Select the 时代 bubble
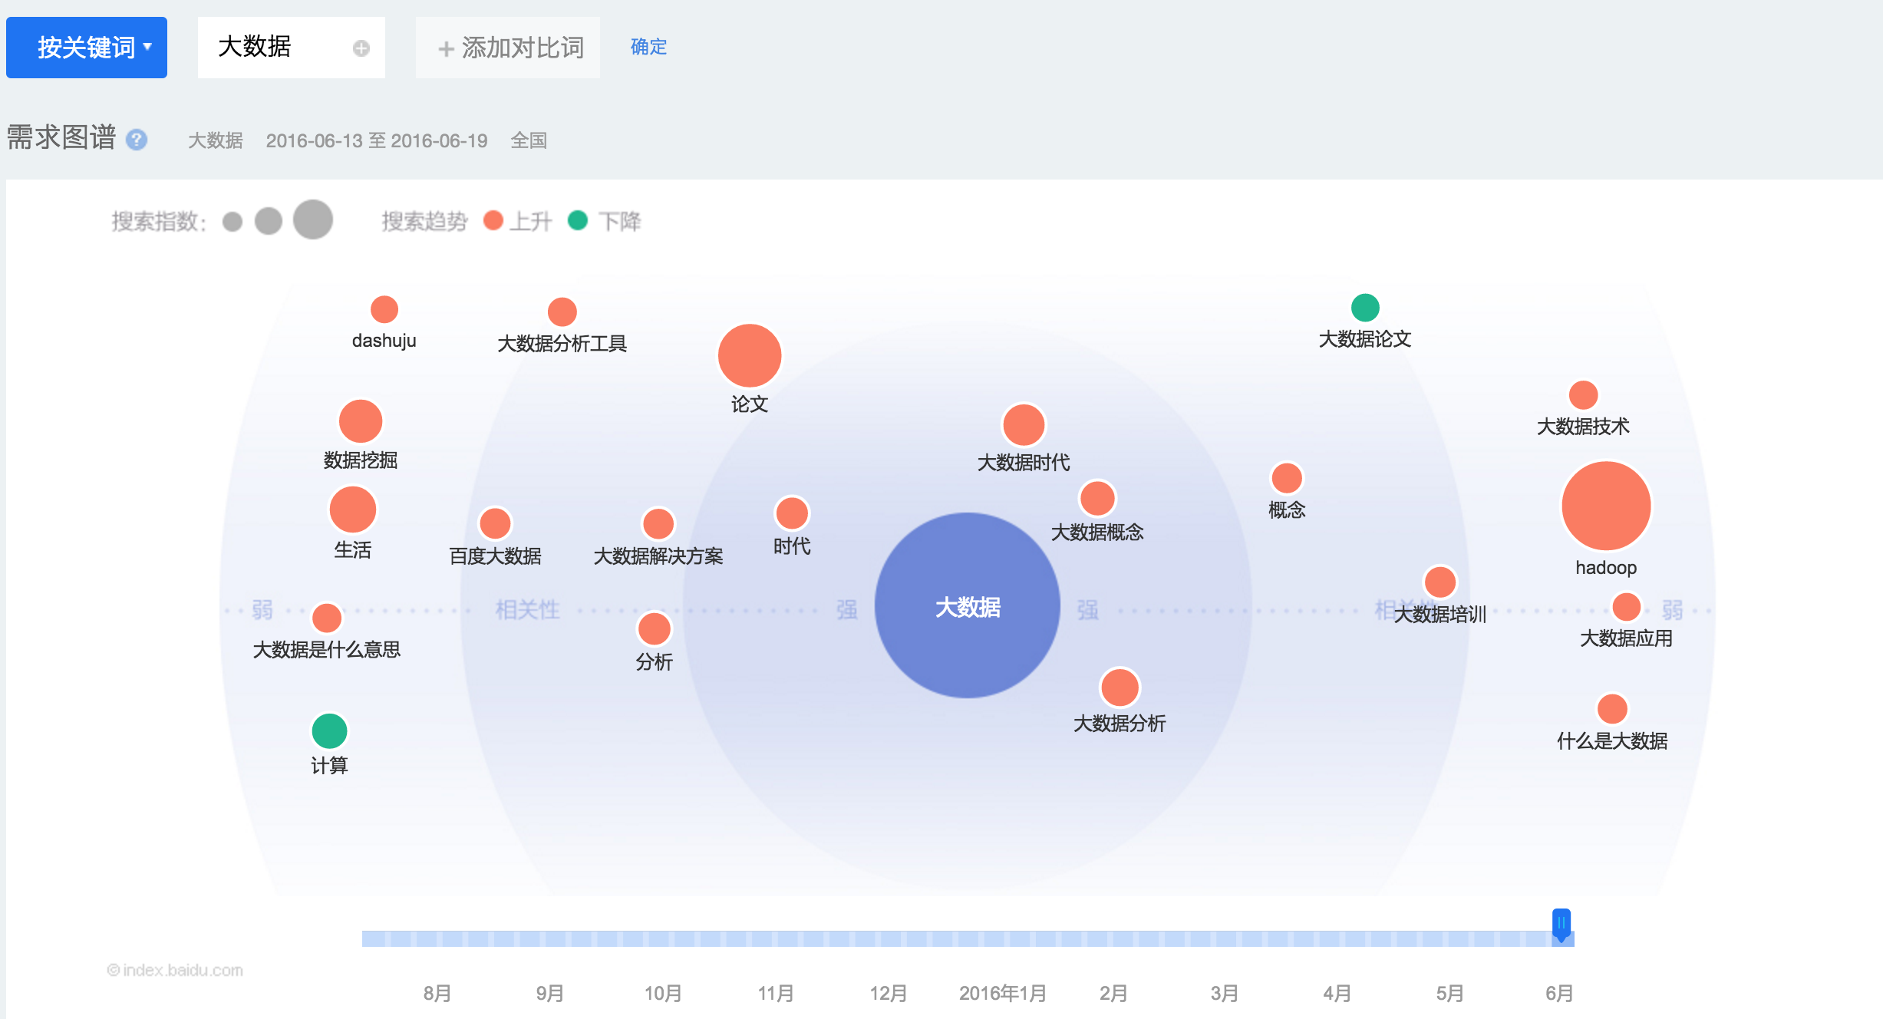 792,513
